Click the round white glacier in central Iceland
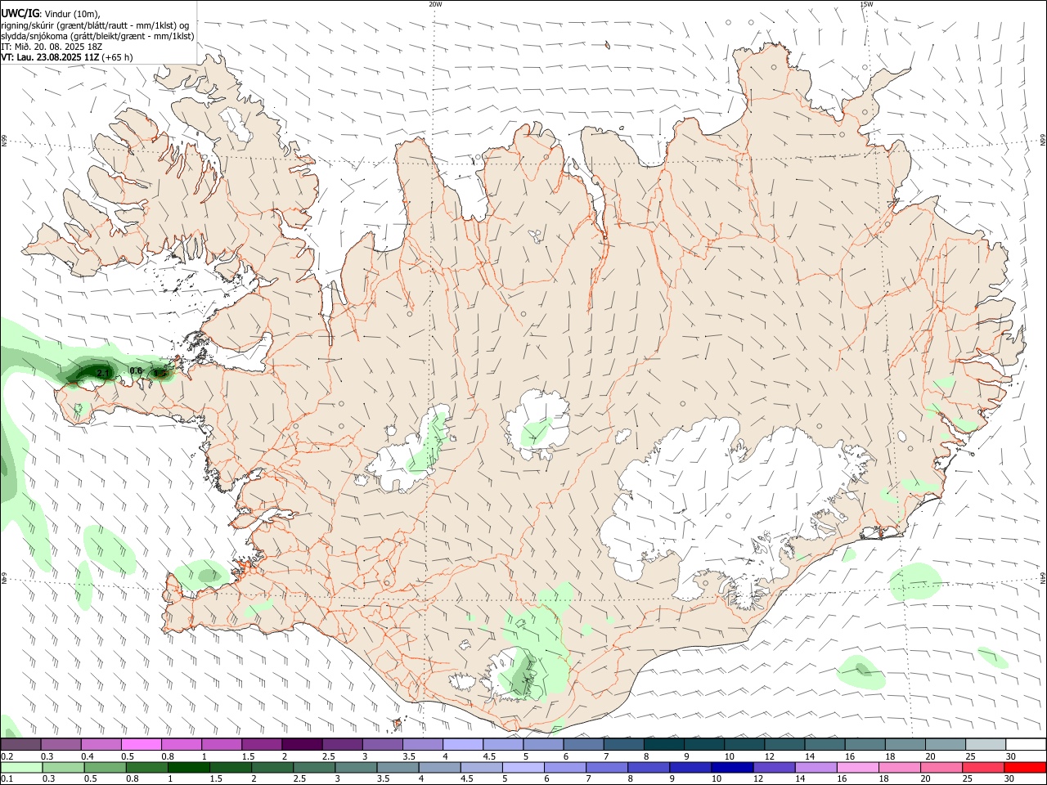 537,425
